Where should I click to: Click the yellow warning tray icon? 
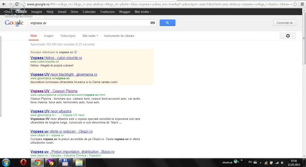266,163
